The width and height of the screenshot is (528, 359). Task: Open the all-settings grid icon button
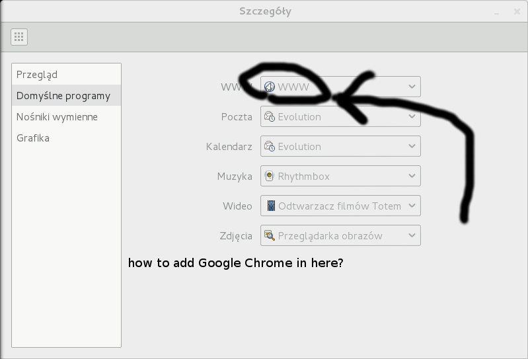pos(19,37)
